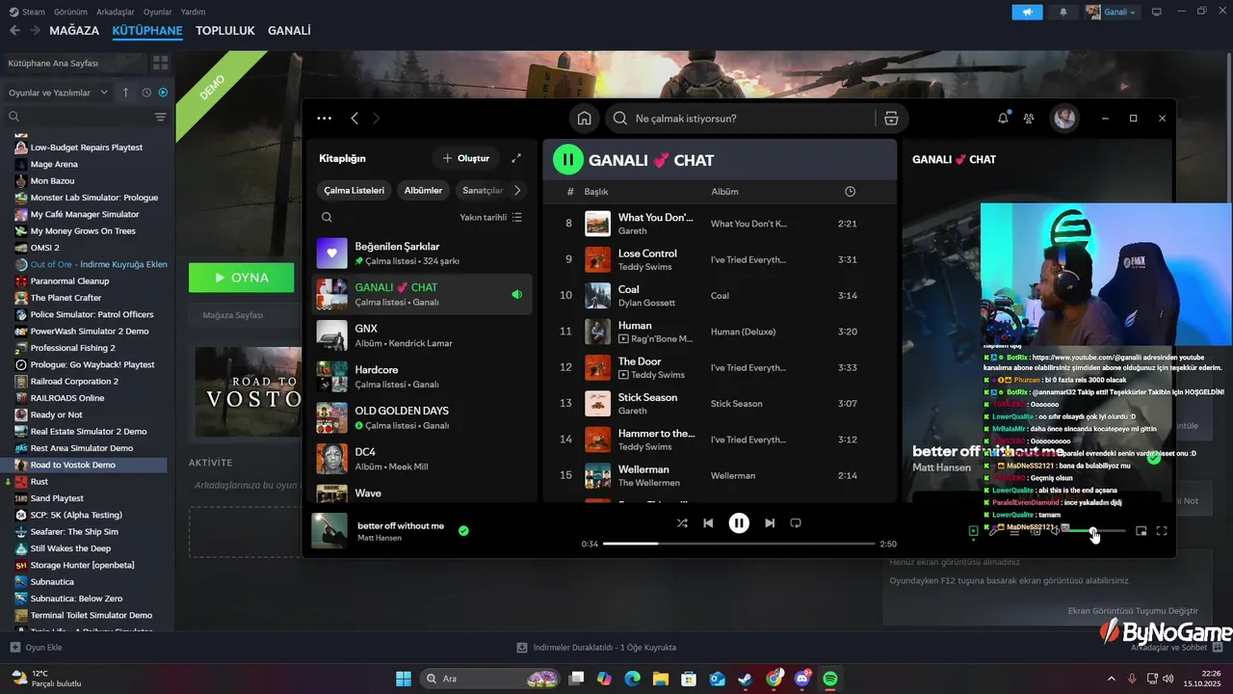Open the Oyunlar menu in Steam
The image size is (1233, 694).
coord(157,12)
